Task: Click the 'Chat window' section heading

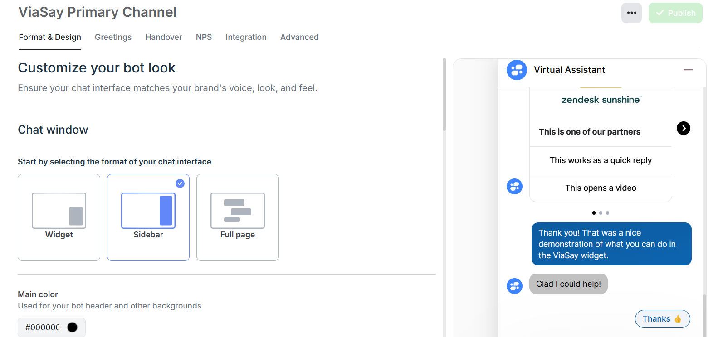Action: (53, 130)
